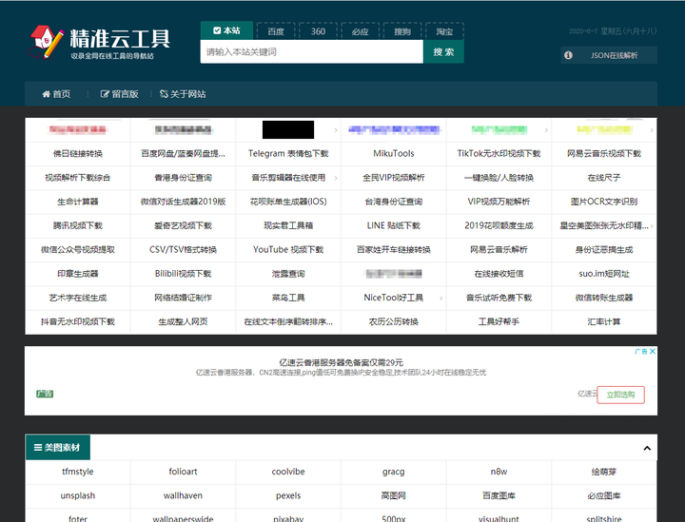Open 抖音无水印视频下载 link
Viewport: 685px width, 522px height.
pyautogui.click(x=78, y=321)
